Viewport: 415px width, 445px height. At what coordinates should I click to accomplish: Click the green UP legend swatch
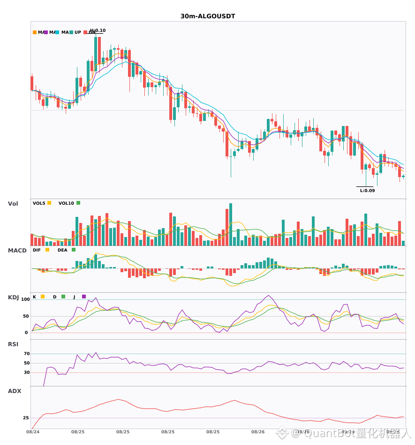click(71, 32)
